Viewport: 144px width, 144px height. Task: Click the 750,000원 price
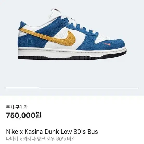tap(24, 115)
